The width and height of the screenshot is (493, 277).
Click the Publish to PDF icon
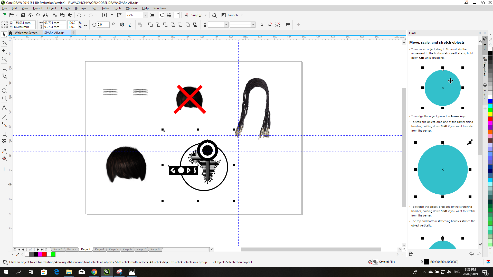tap(119, 15)
